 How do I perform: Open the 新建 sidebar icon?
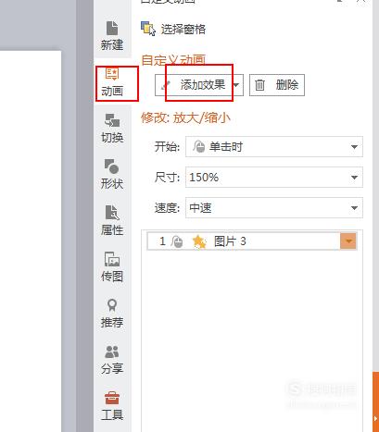(x=112, y=36)
